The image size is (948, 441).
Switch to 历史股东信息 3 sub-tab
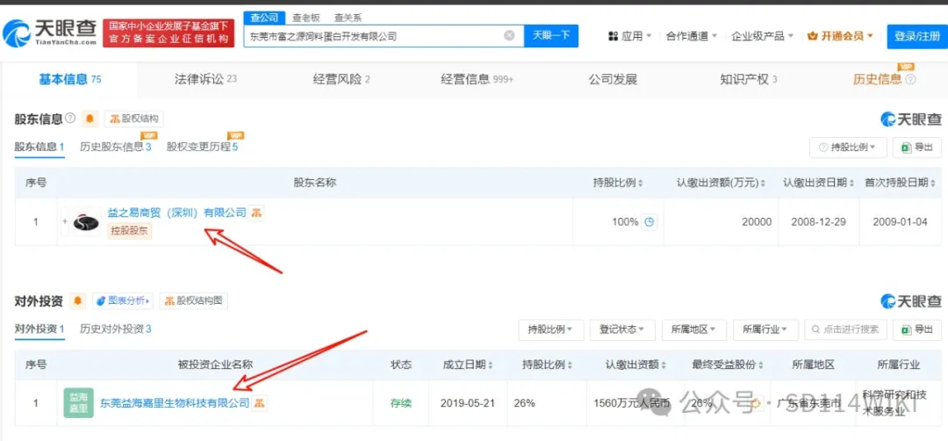[116, 147]
